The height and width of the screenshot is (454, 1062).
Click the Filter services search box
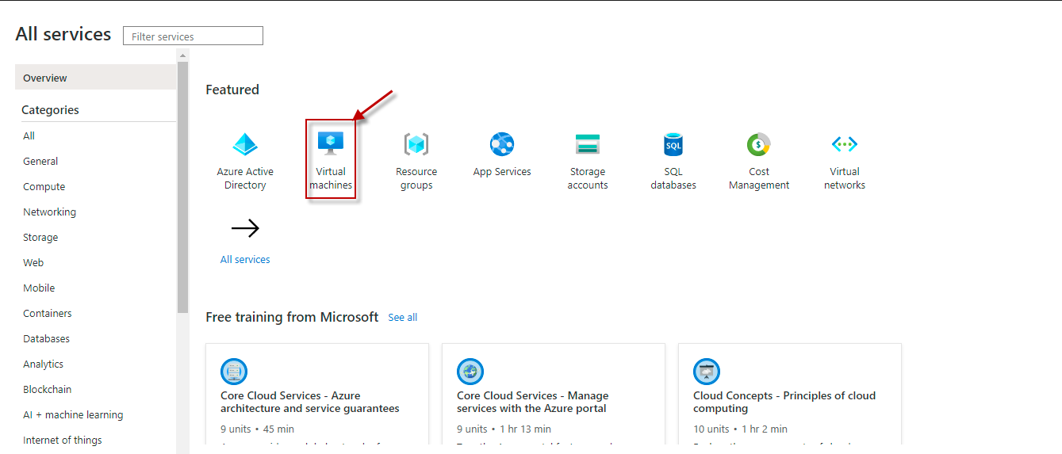pyautogui.click(x=193, y=36)
